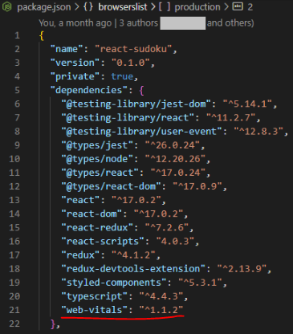The height and width of the screenshot is (334, 293).
Task: Click the "dependencies" key
Action: coord(89,90)
